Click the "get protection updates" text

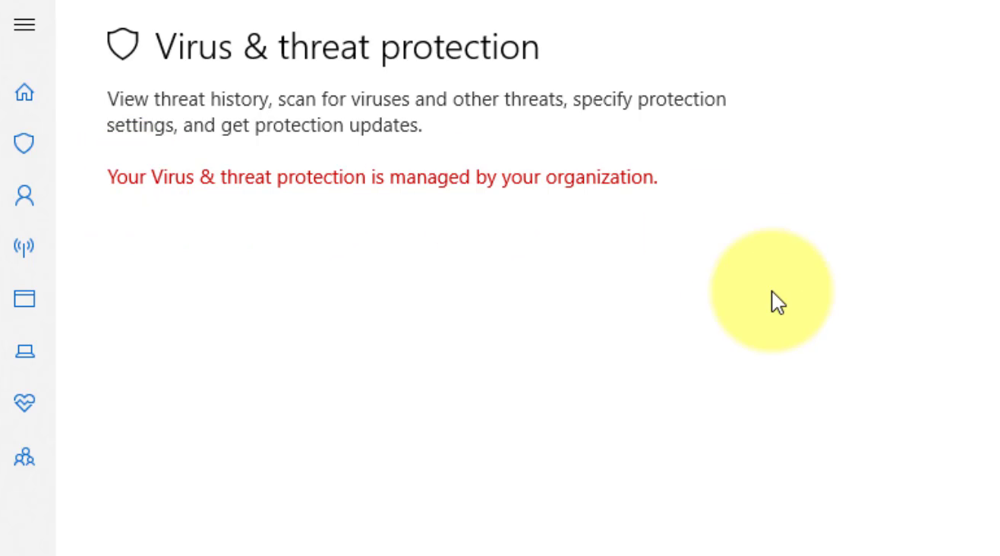point(320,125)
